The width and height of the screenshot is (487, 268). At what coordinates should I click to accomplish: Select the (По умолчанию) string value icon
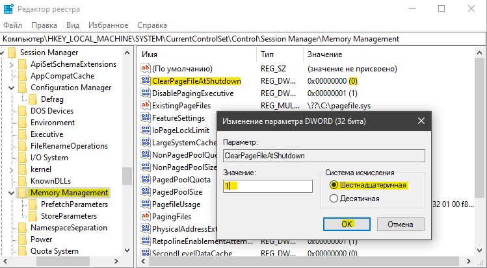(x=146, y=69)
